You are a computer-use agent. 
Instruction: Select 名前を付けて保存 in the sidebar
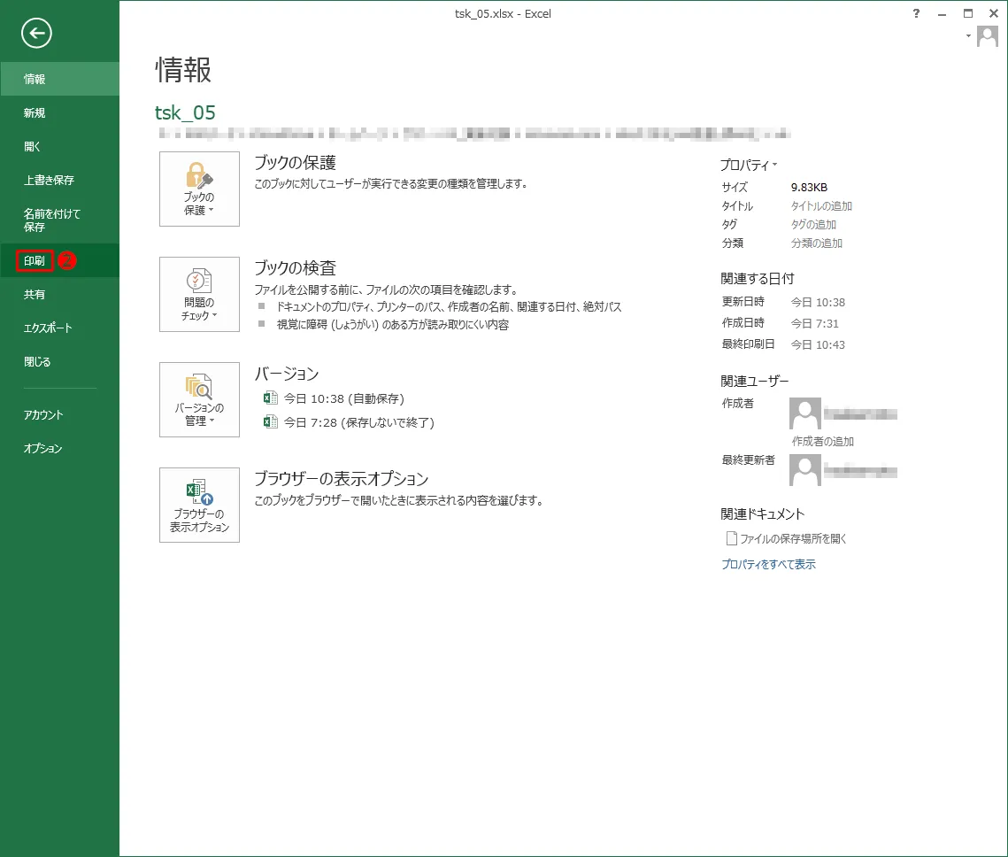(59, 220)
